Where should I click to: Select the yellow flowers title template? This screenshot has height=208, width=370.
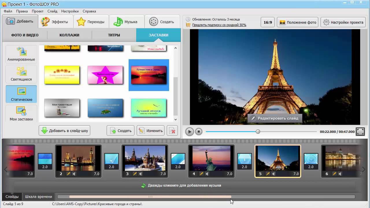[x=62, y=75]
